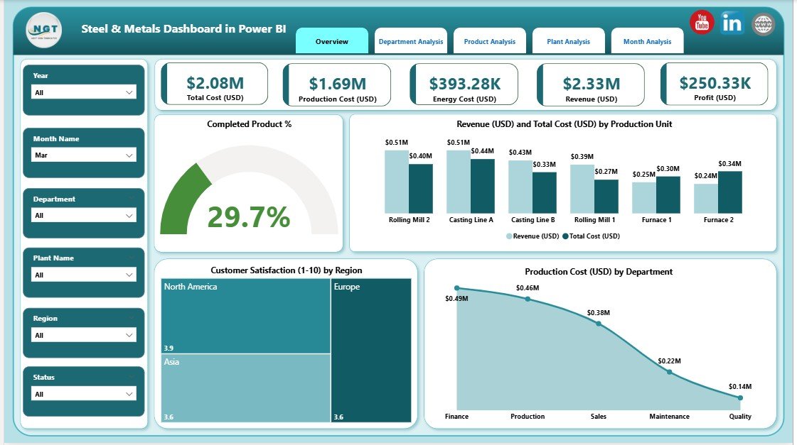Select North America treemap tile
797x445 pixels.
(x=245, y=316)
